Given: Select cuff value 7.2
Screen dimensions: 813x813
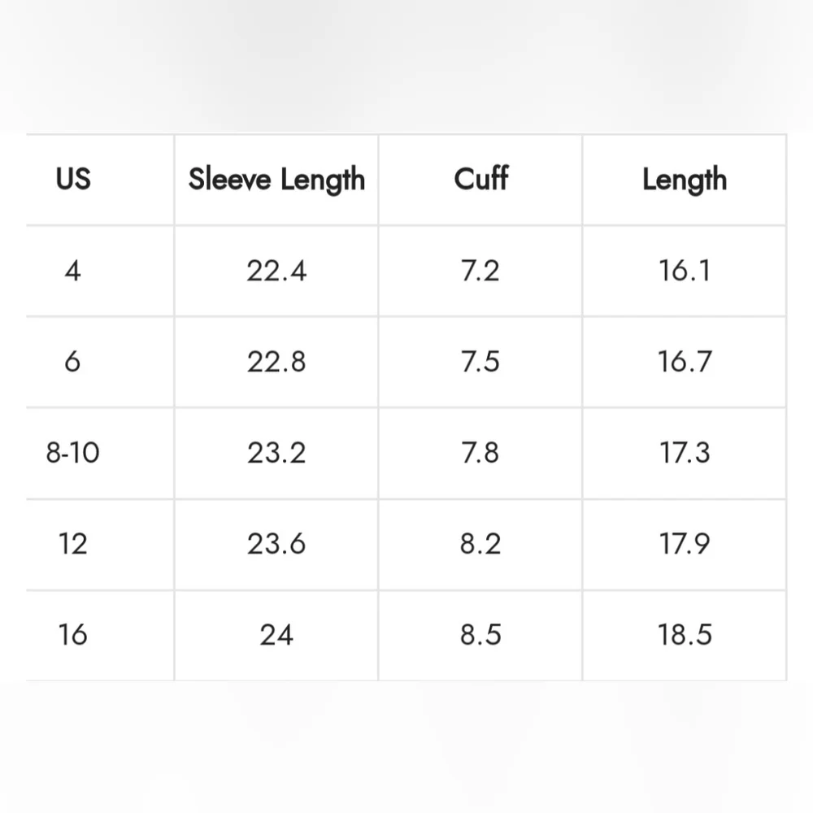Looking at the screenshot, I should (x=480, y=271).
